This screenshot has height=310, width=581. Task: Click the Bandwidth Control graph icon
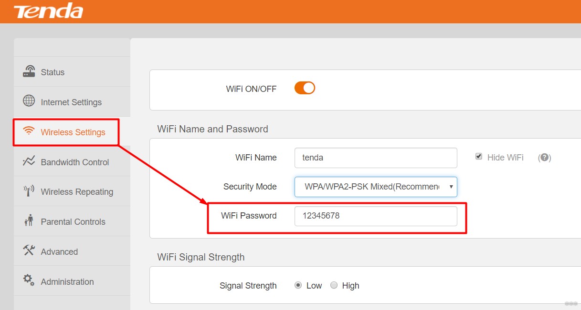point(29,161)
